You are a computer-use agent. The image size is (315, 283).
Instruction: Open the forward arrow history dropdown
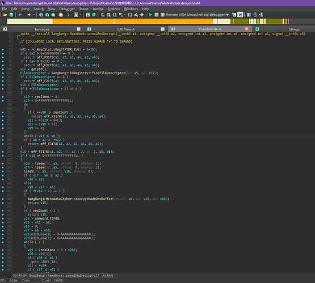click(x=33, y=15)
